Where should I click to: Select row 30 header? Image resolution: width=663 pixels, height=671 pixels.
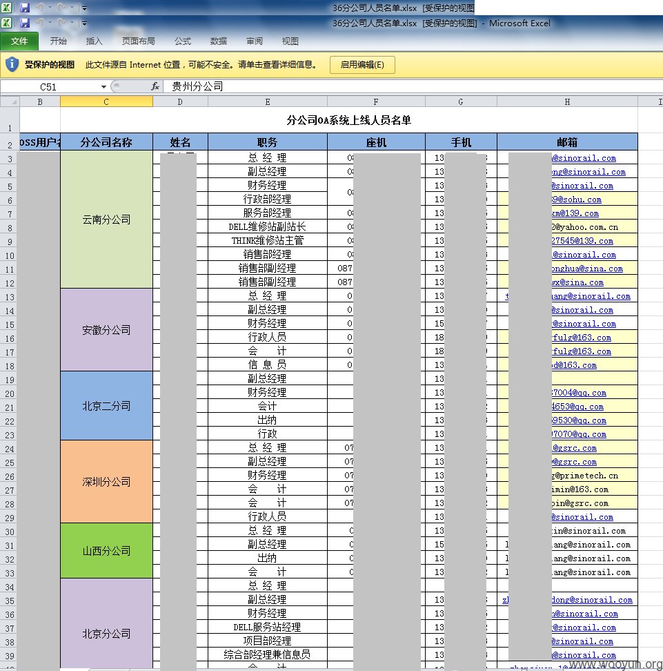(10, 530)
